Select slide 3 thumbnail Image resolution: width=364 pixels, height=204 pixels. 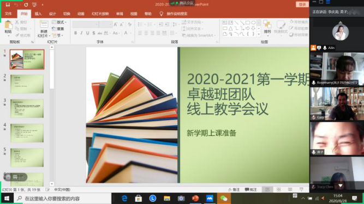[x=27, y=108]
